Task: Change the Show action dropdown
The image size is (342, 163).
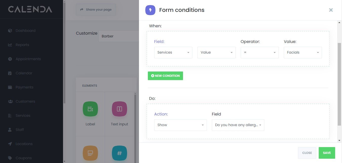Action: 180,125
